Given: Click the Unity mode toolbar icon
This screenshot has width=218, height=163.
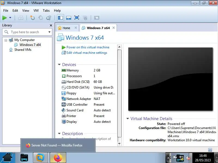Looking at the screenshot, I should (85, 18).
